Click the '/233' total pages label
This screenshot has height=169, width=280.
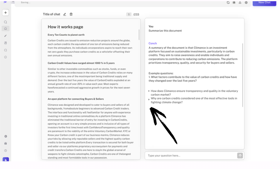tap(136, 15)
